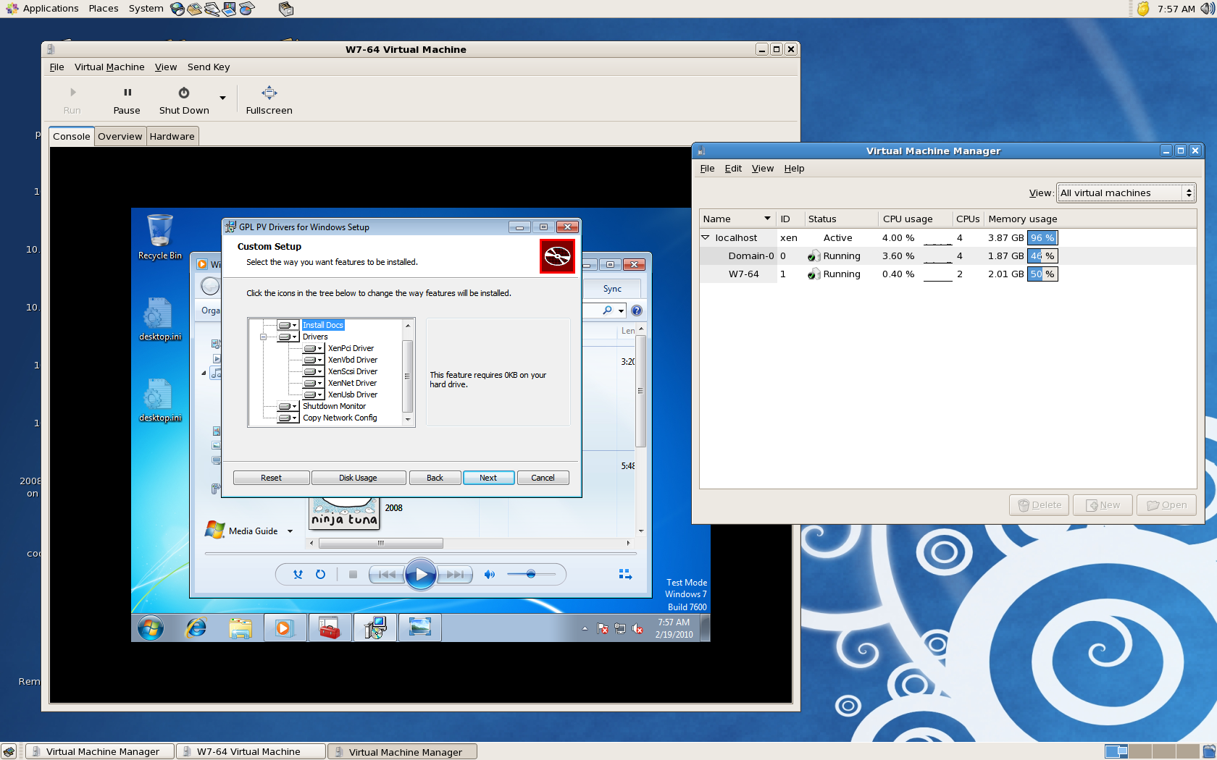The width and height of the screenshot is (1217, 760).
Task: Mute the Media Player volume
Action: [x=490, y=575]
